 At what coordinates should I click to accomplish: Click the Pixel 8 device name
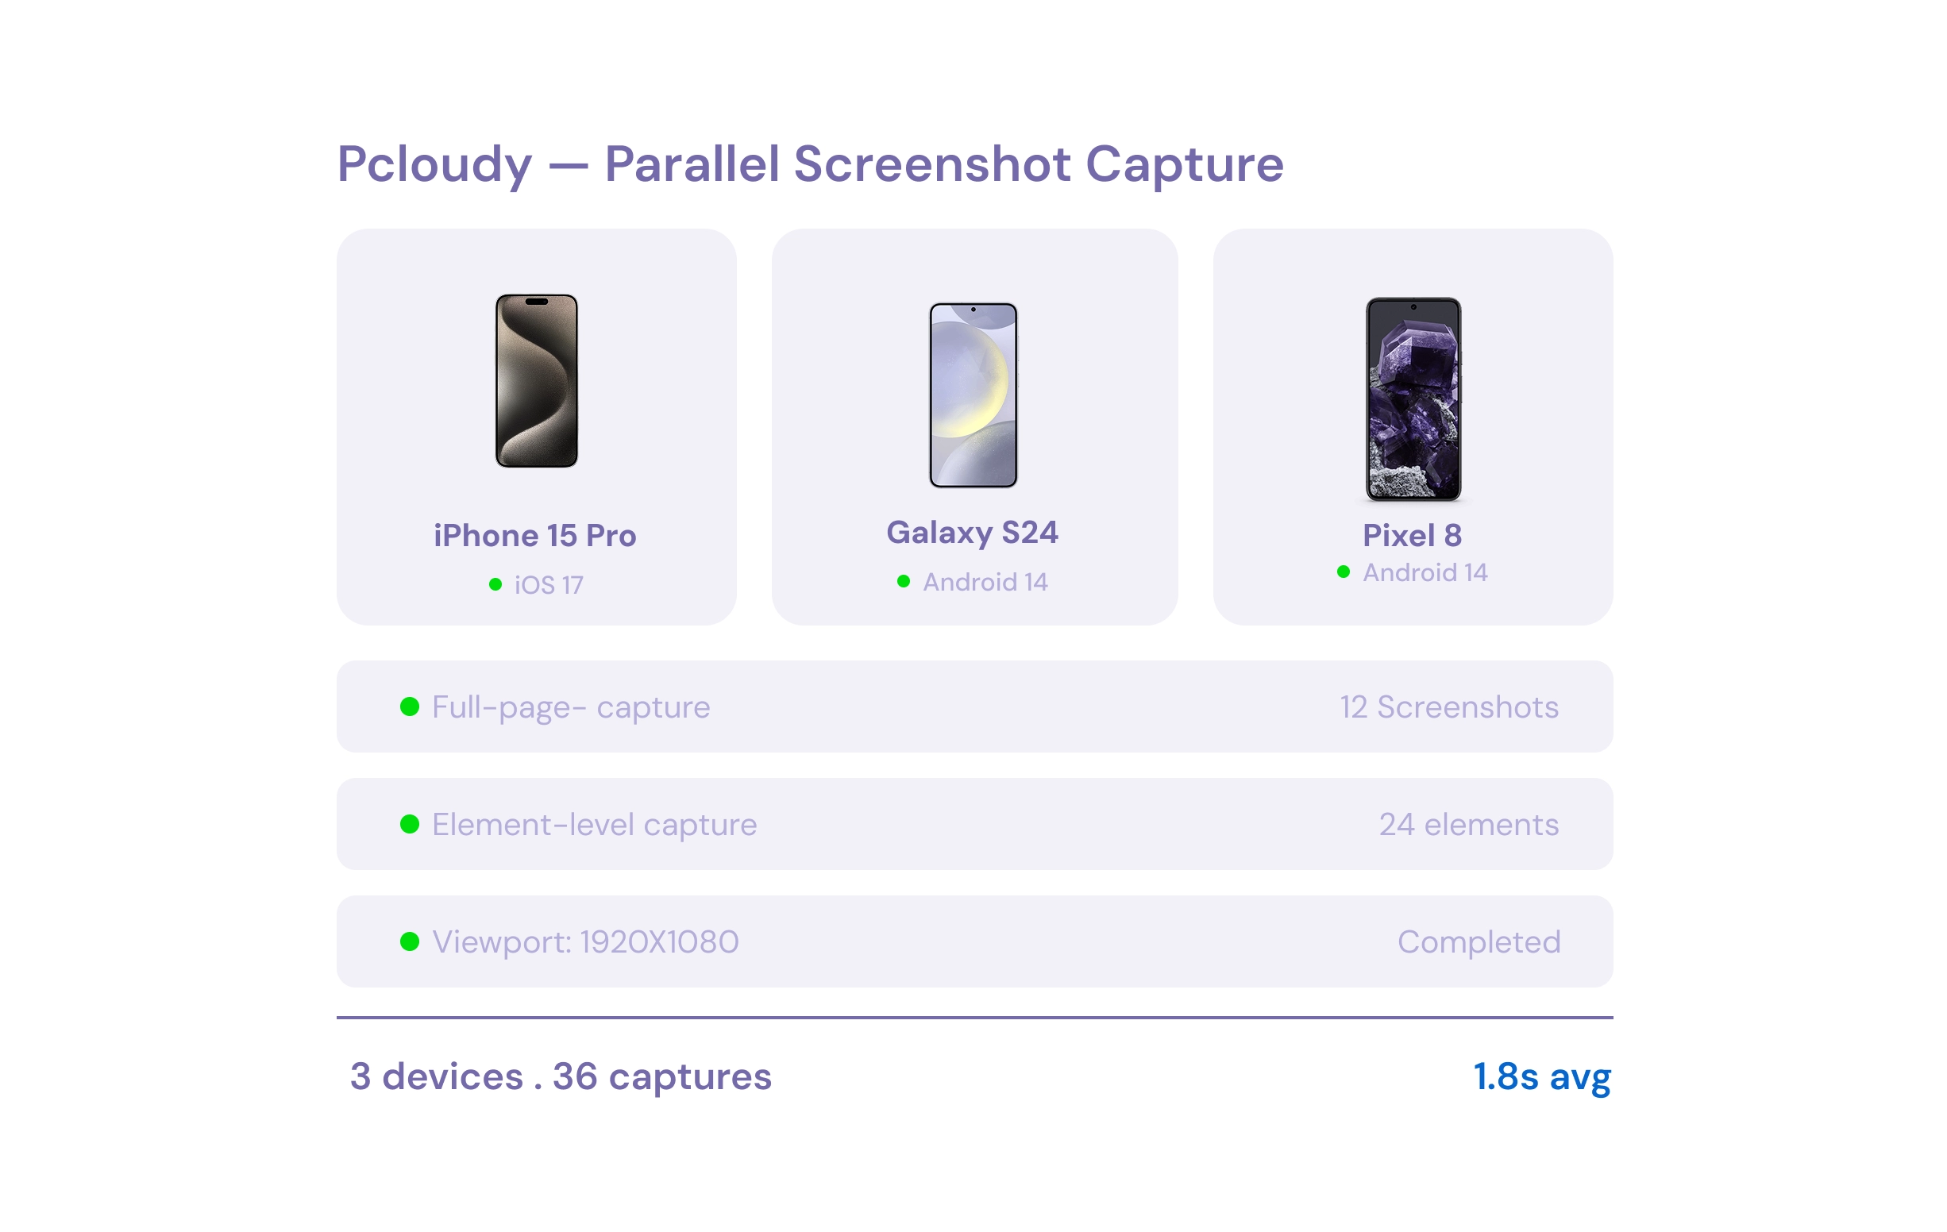pyautogui.click(x=1413, y=535)
